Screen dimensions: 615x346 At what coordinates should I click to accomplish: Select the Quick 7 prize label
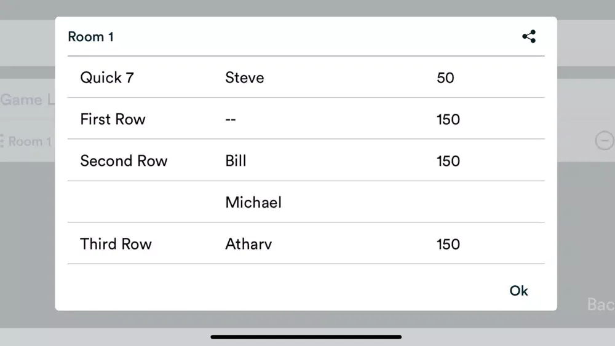[x=107, y=77]
